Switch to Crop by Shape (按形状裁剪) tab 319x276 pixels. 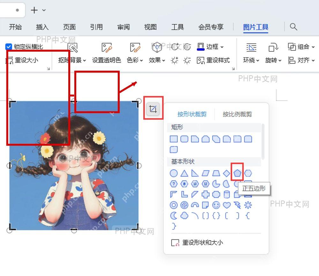(x=192, y=114)
